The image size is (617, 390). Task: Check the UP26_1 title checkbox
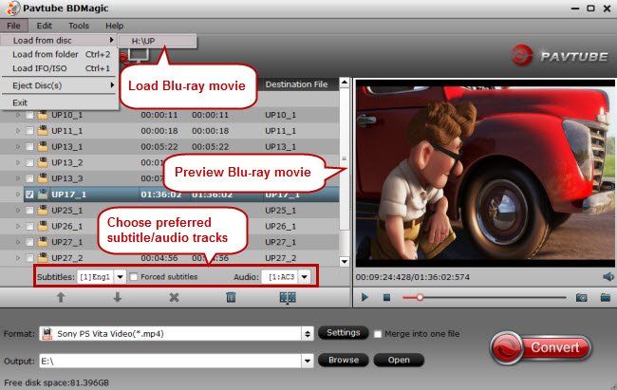point(29,226)
